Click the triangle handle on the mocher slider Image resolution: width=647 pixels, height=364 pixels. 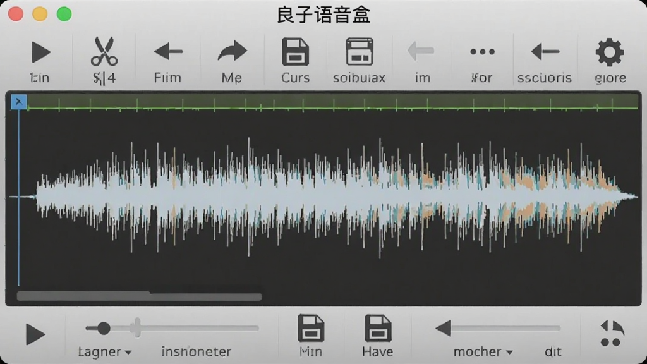443,329
